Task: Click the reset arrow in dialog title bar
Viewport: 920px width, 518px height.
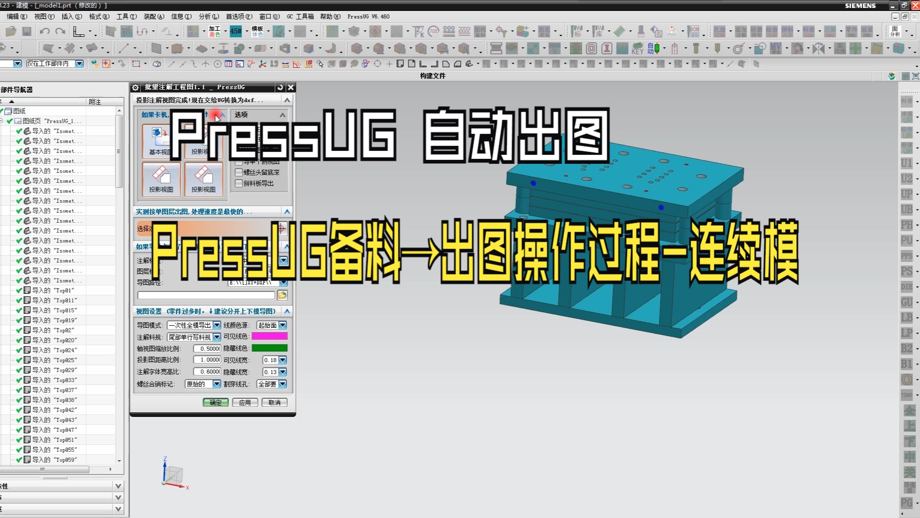Action: pyautogui.click(x=280, y=87)
